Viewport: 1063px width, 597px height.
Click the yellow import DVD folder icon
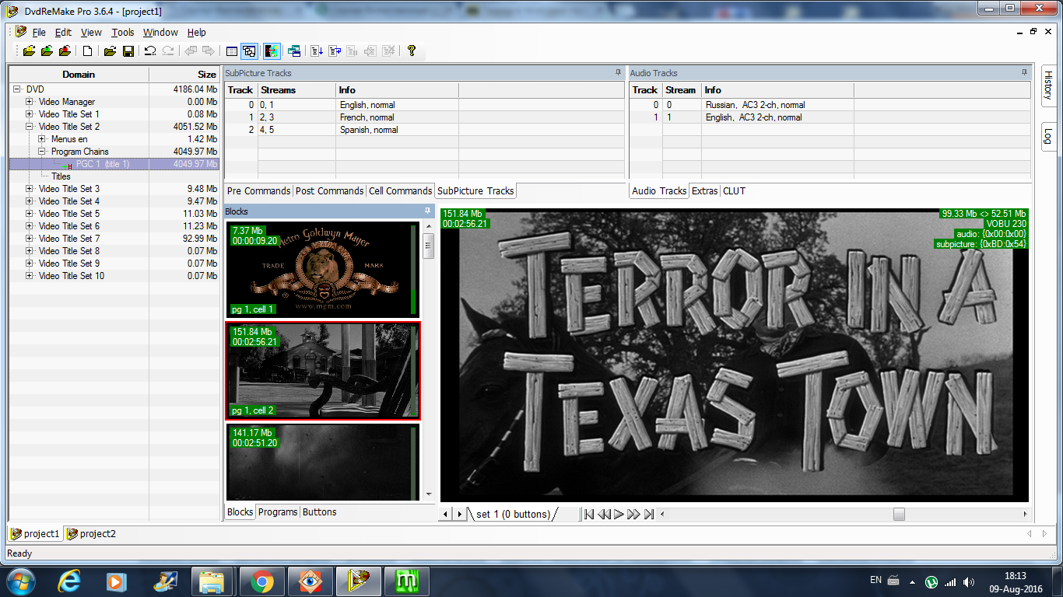tap(29, 51)
